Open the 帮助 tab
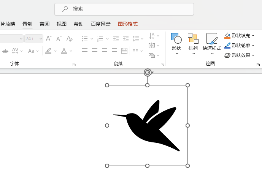The width and height of the screenshot is (262, 180). [x=79, y=24]
